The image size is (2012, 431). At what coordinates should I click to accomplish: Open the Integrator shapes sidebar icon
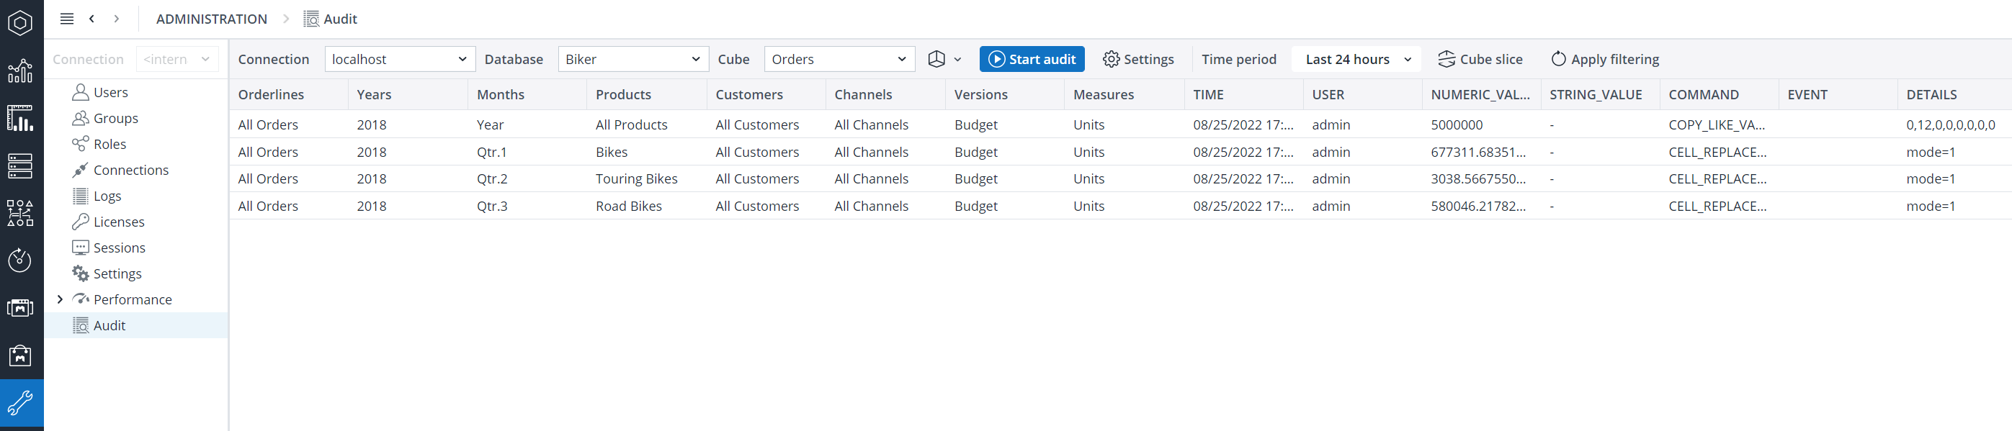[20, 213]
